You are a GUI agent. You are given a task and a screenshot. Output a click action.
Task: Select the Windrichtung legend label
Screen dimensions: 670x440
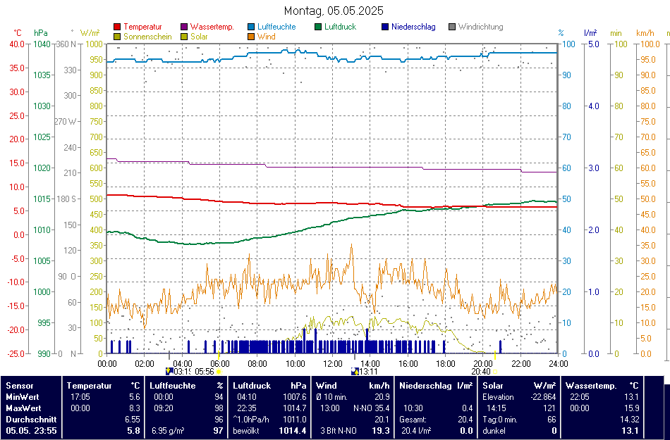point(481,27)
